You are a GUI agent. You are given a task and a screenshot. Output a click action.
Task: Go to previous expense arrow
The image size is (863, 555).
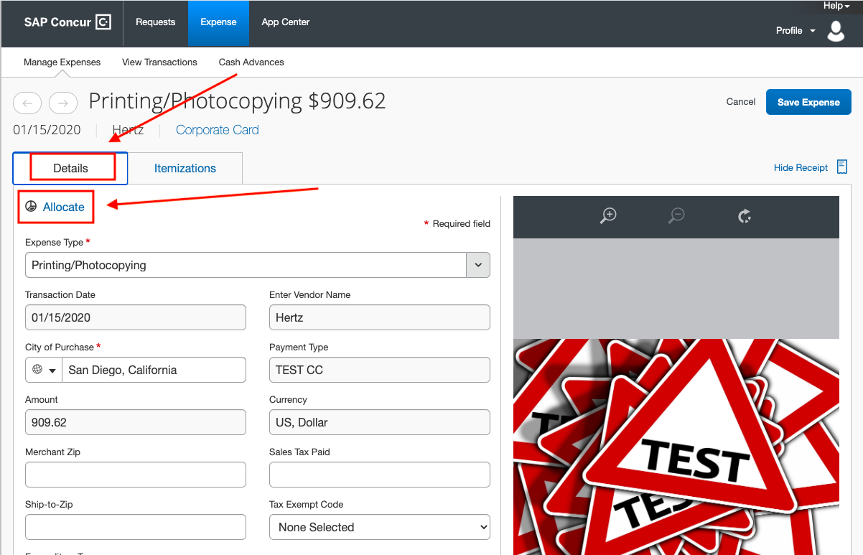(x=27, y=103)
